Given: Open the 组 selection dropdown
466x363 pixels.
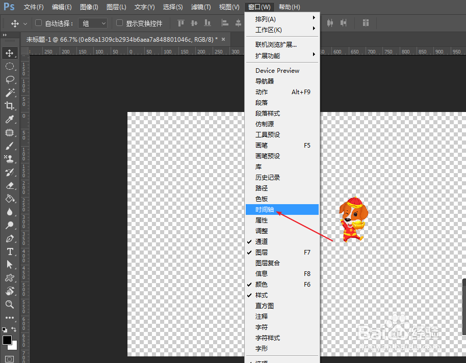Looking at the screenshot, I should pyautogui.click(x=92, y=23).
